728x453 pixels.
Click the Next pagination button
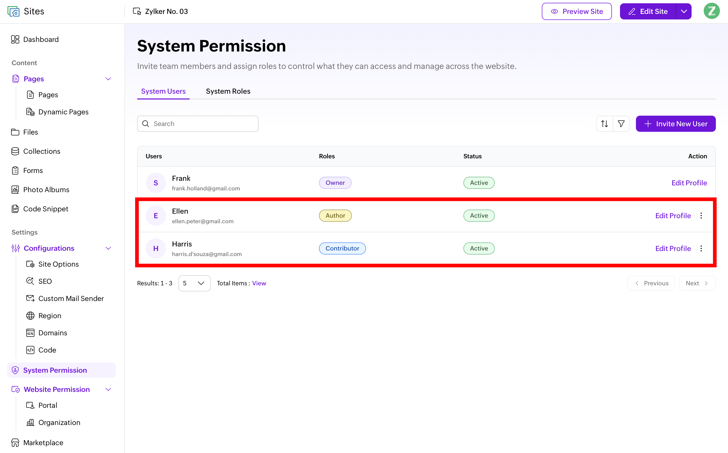click(x=697, y=283)
